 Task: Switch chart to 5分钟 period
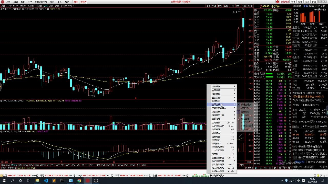coord(16,6)
